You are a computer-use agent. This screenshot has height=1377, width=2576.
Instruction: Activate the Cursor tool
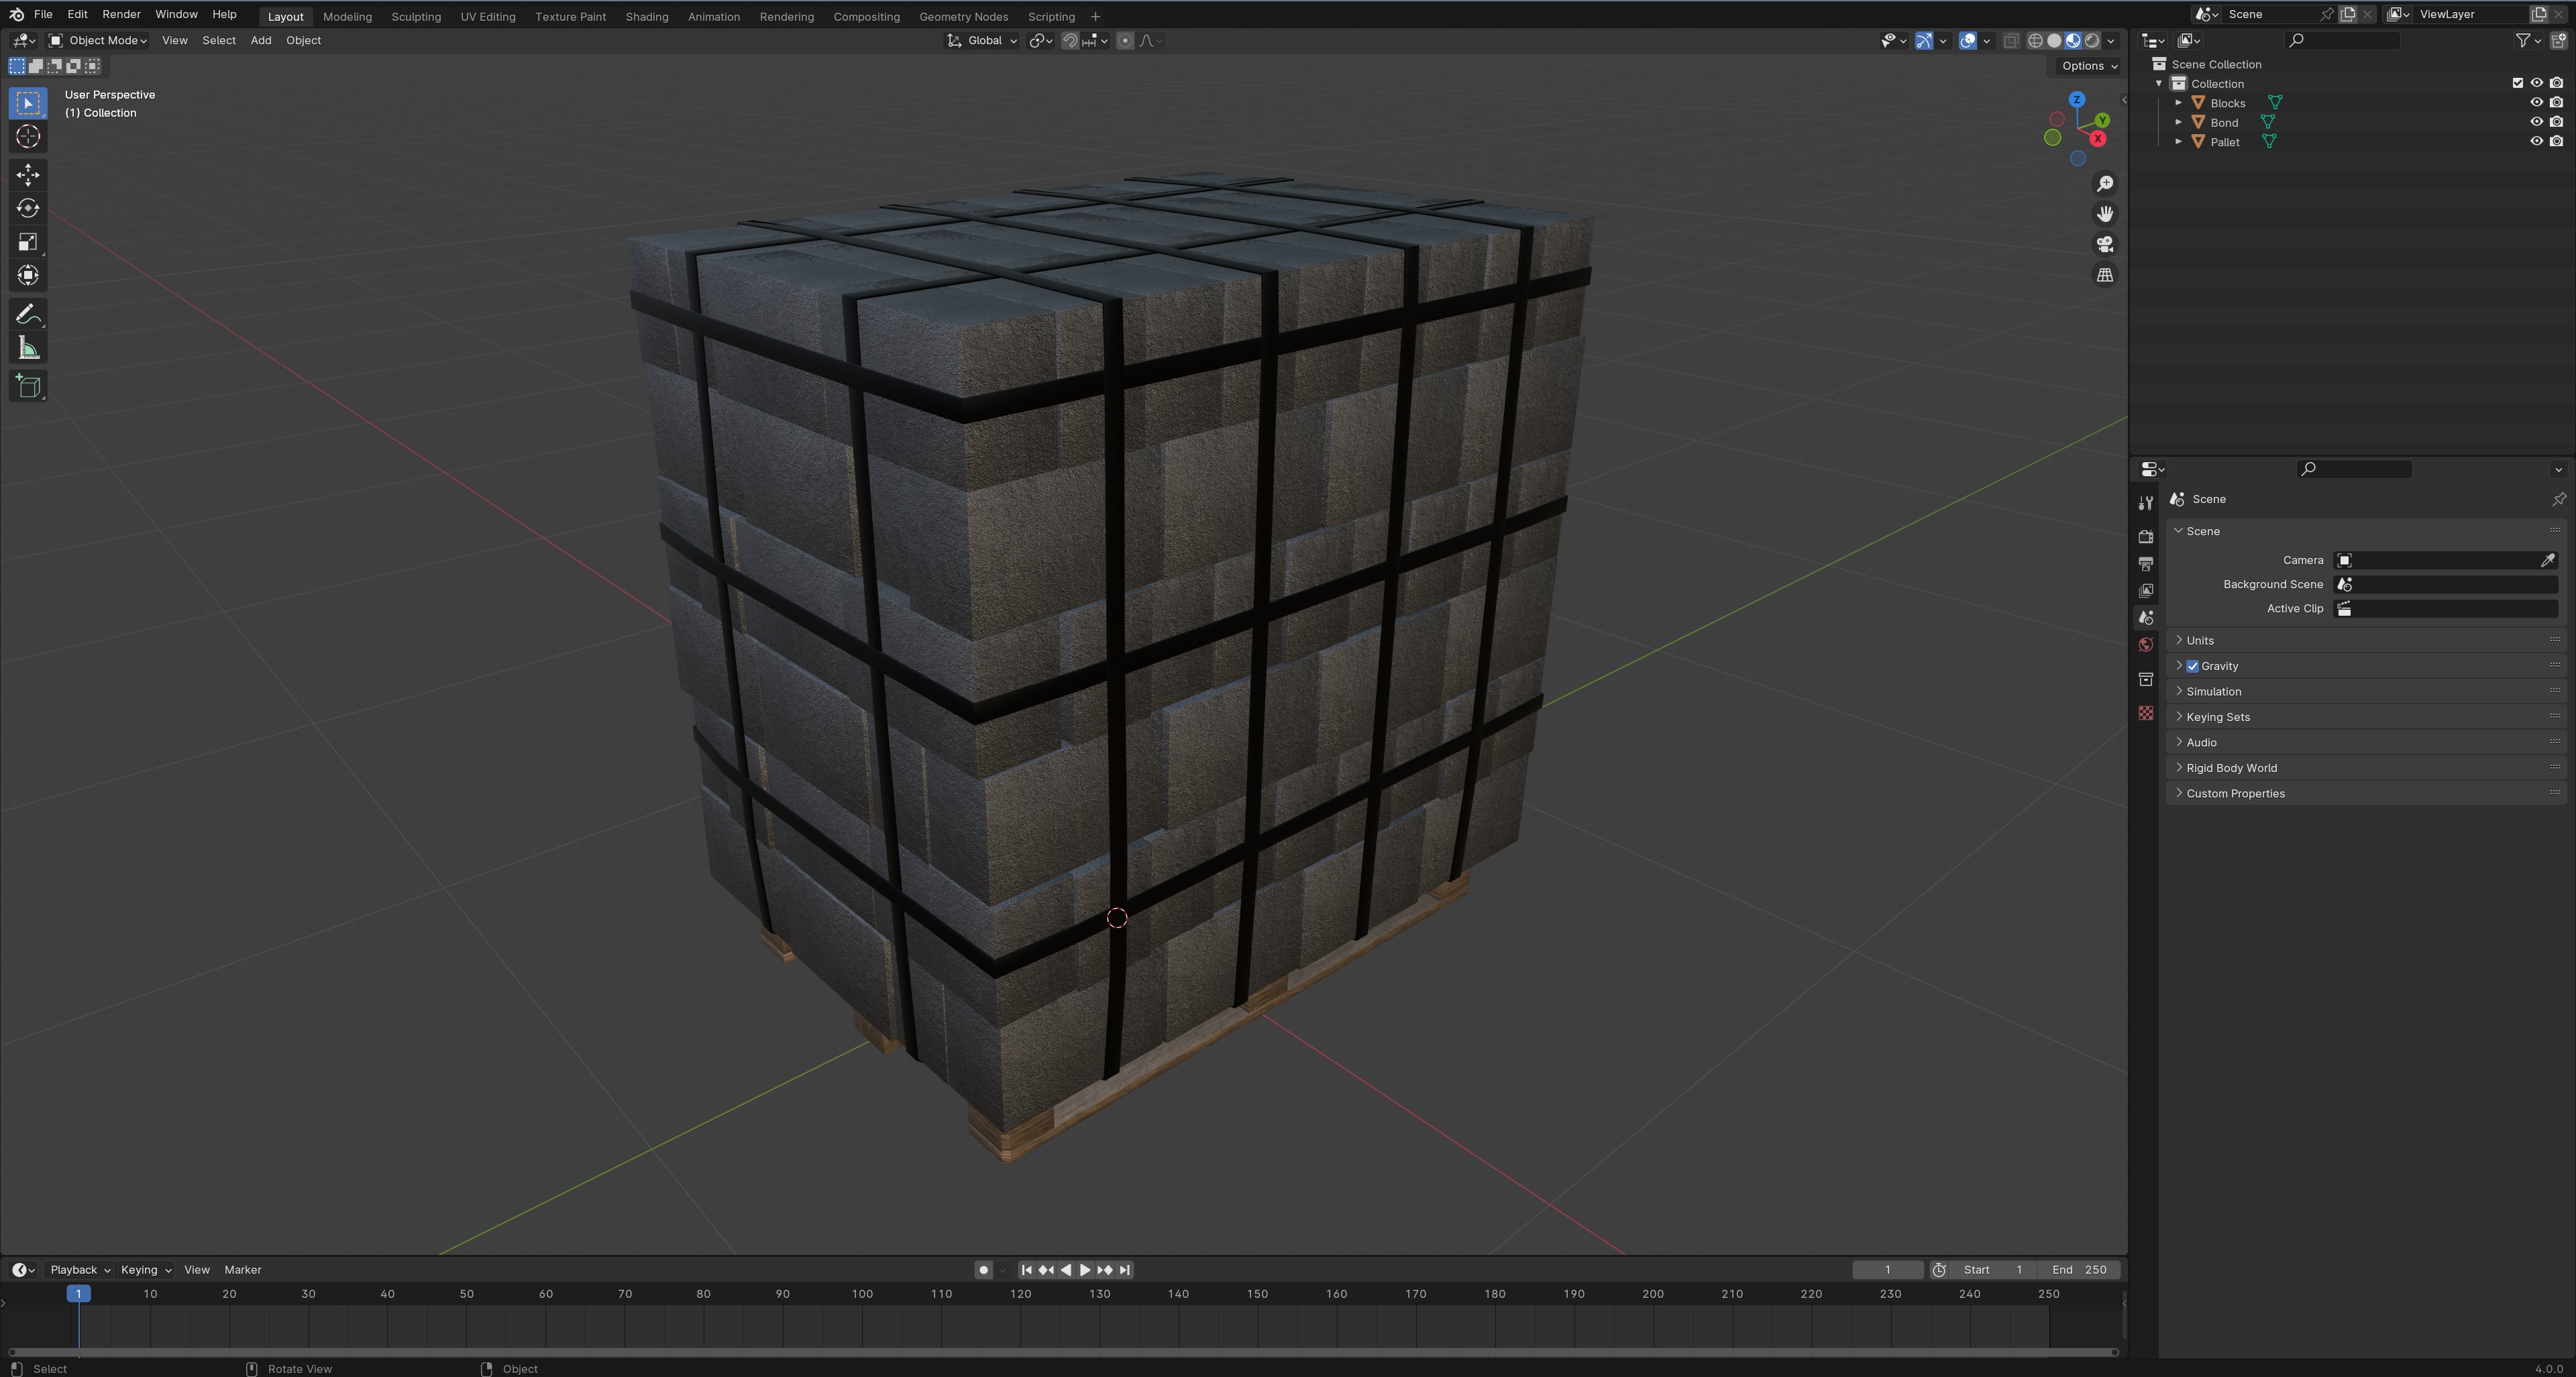(28, 137)
